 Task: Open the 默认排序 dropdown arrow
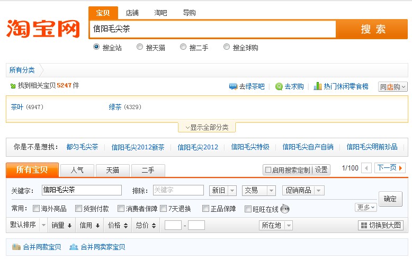(x=43, y=225)
